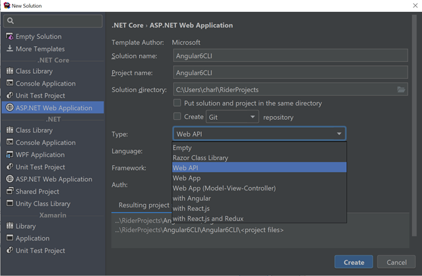Select Unity Class Library entry
The image size is (422, 276).
(x=53, y=204)
